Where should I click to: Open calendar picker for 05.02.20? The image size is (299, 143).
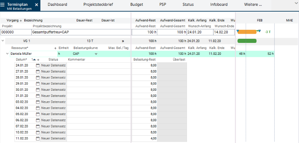click(x=38, y=114)
